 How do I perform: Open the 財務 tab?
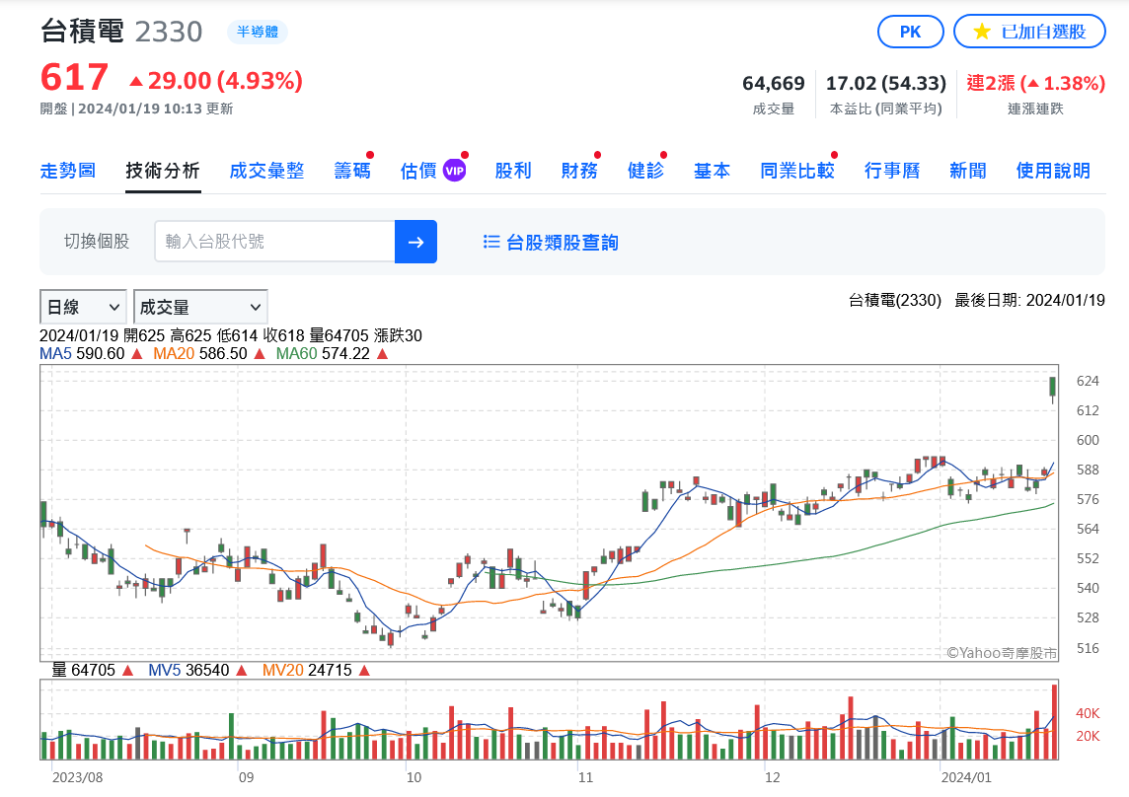[x=579, y=171]
